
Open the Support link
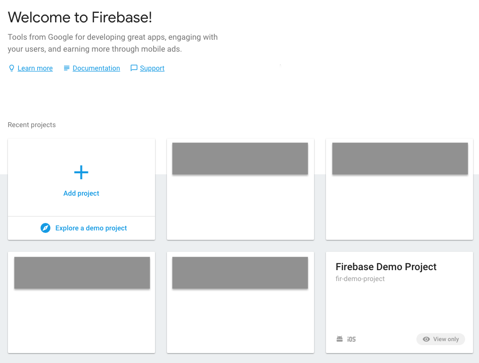(152, 68)
